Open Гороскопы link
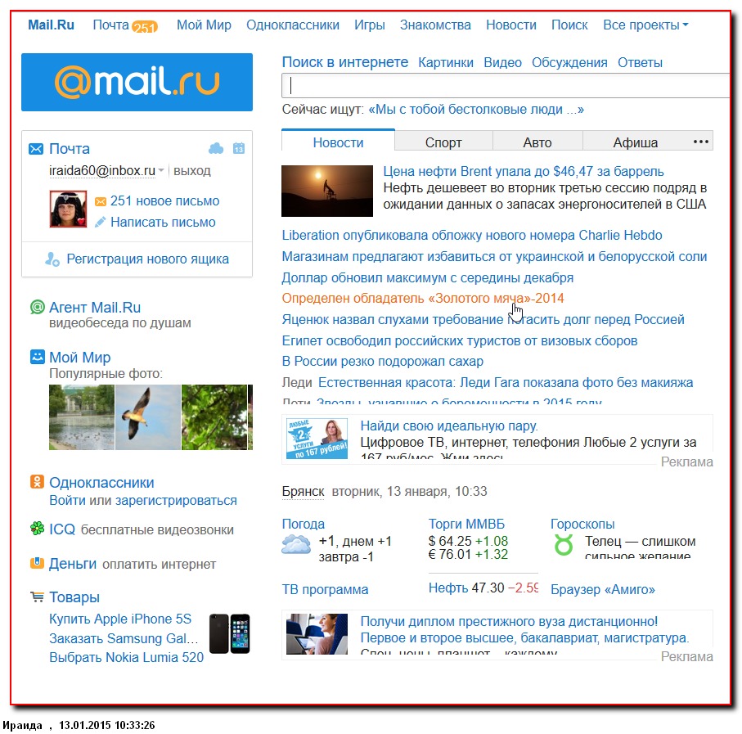The height and width of the screenshot is (734, 742). (x=582, y=524)
